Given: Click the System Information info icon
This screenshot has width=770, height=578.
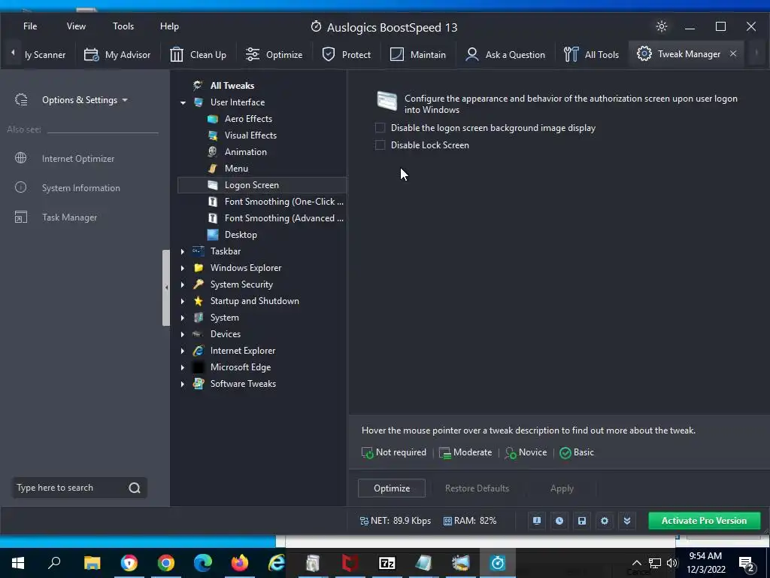Looking at the screenshot, I should 20,187.
